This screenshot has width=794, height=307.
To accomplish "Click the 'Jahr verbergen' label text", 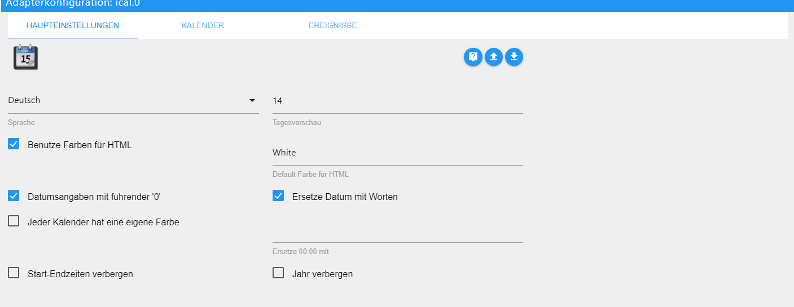I will click(x=322, y=274).
